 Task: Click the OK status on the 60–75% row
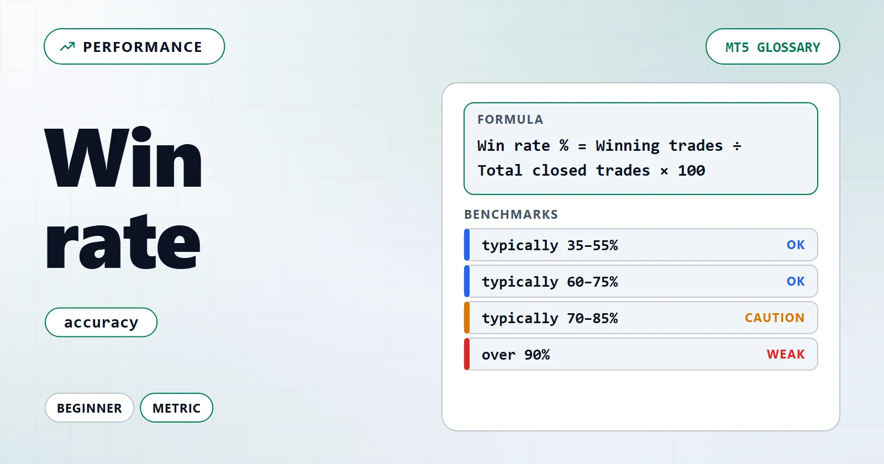coord(796,281)
